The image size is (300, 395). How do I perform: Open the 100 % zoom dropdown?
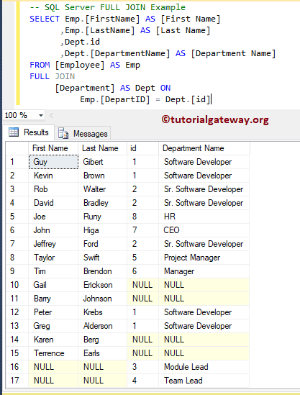(x=40, y=116)
